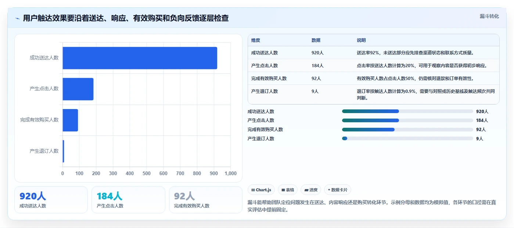Click the 920人 value in the table
This screenshot has height=228, width=514.
[317, 53]
